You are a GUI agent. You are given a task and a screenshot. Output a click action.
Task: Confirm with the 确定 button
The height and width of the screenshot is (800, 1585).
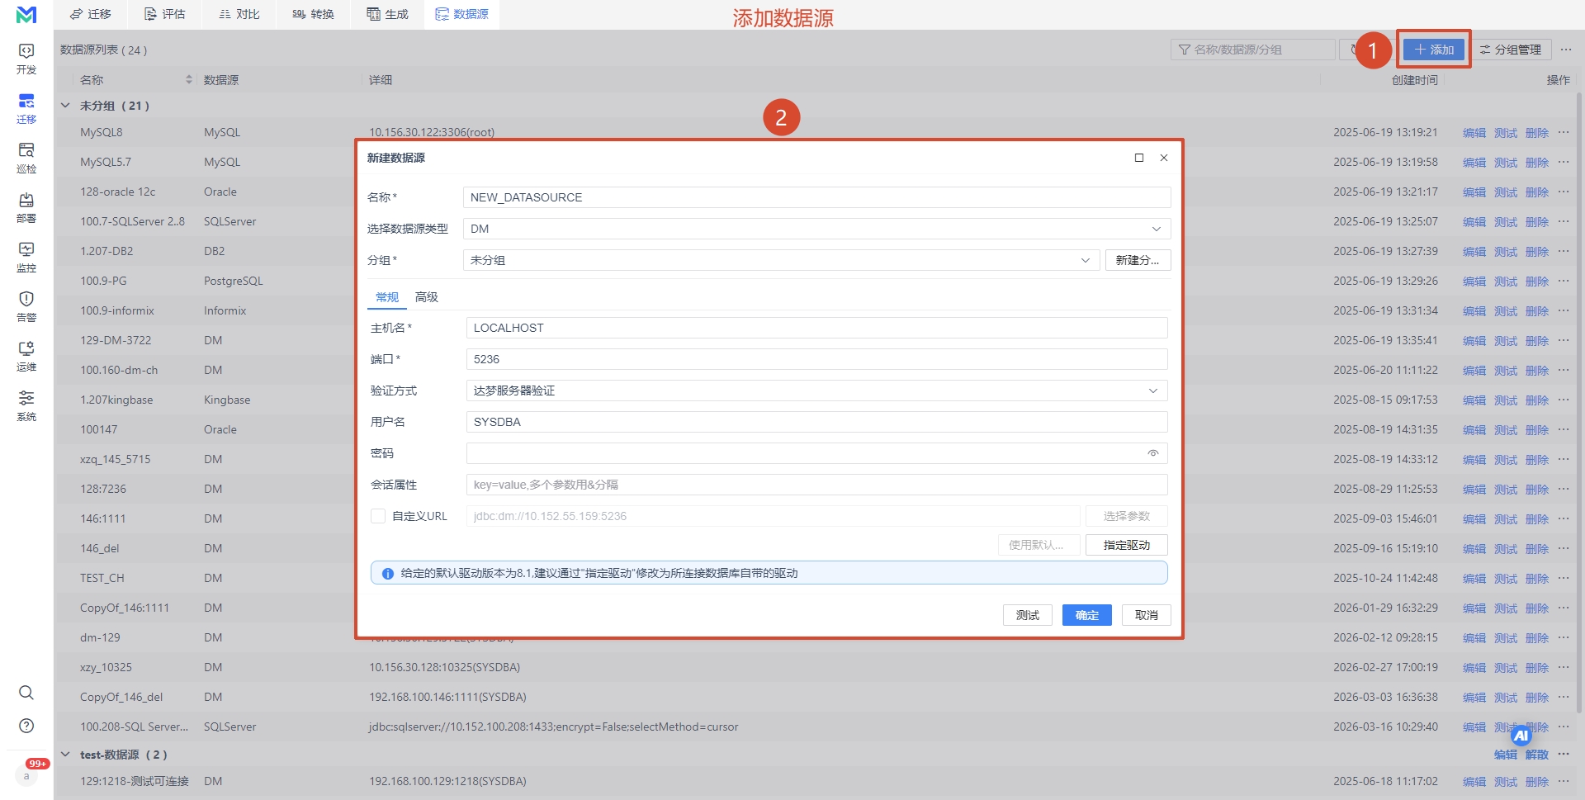click(1087, 615)
